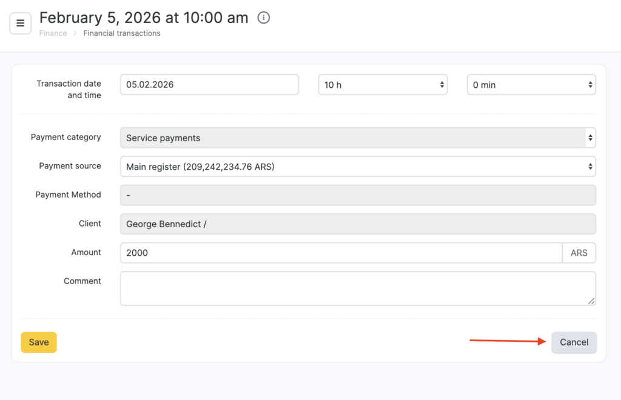Click inside the Comment text area

pyautogui.click(x=357, y=288)
